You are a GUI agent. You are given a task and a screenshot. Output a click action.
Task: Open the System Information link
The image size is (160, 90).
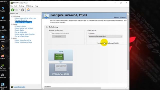point(19,87)
